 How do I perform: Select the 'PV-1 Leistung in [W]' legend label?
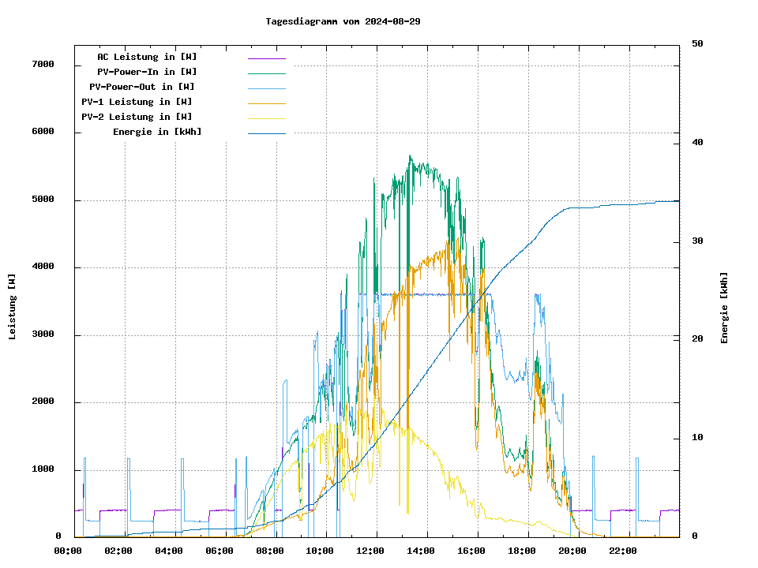tap(137, 102)
